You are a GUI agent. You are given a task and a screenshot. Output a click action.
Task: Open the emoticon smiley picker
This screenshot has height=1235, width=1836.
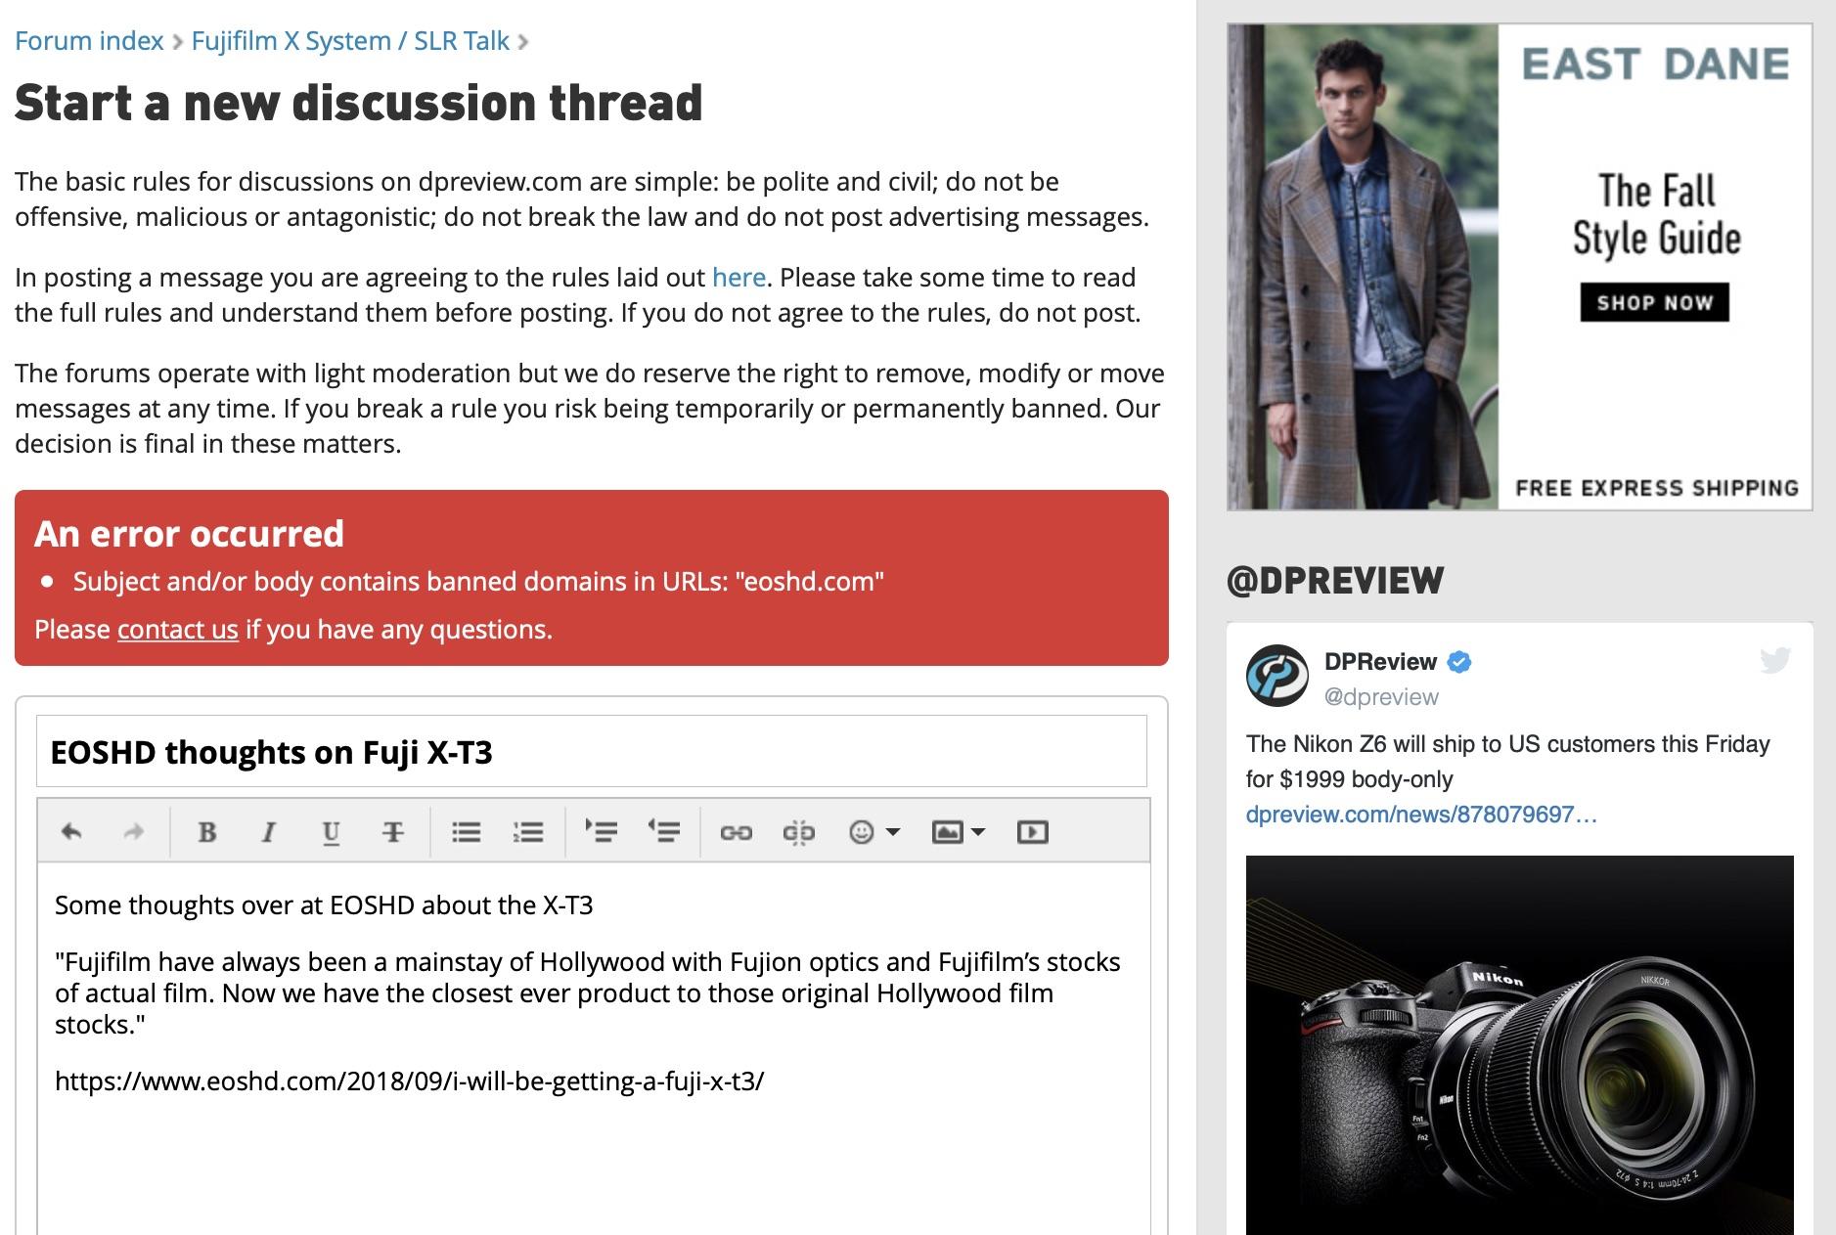click(873, 832)
